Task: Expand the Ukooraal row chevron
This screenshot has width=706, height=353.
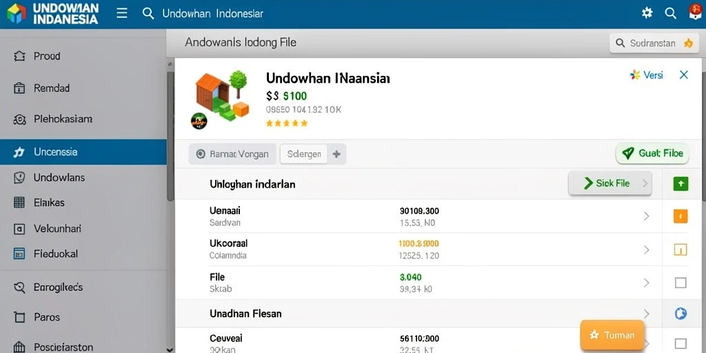Action: 647,250
